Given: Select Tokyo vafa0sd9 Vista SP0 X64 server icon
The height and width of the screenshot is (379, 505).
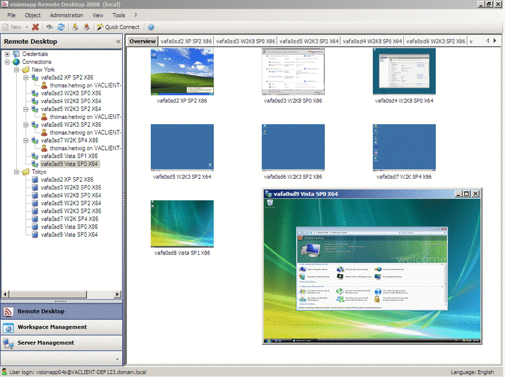Looking at the screenshot, I should 35,235.
